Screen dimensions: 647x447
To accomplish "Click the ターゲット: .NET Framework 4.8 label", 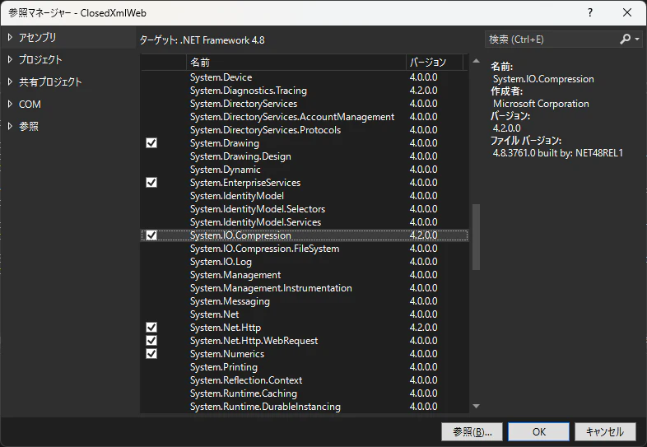I will pos(202,40).
